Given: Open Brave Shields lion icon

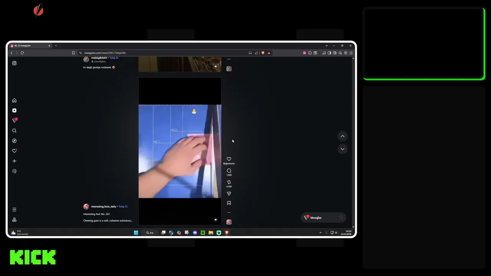Looking at the screenshot, I should (263, 53).
